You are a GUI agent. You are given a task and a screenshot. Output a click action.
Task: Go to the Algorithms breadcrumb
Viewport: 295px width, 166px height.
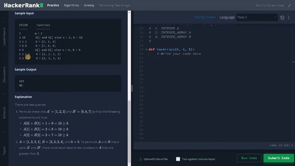coord(71,5)
